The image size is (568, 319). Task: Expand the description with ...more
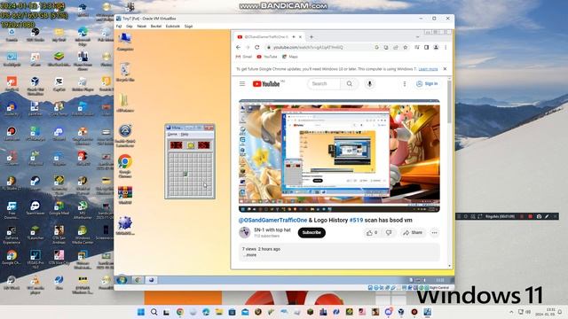click(x=249, y=255)
